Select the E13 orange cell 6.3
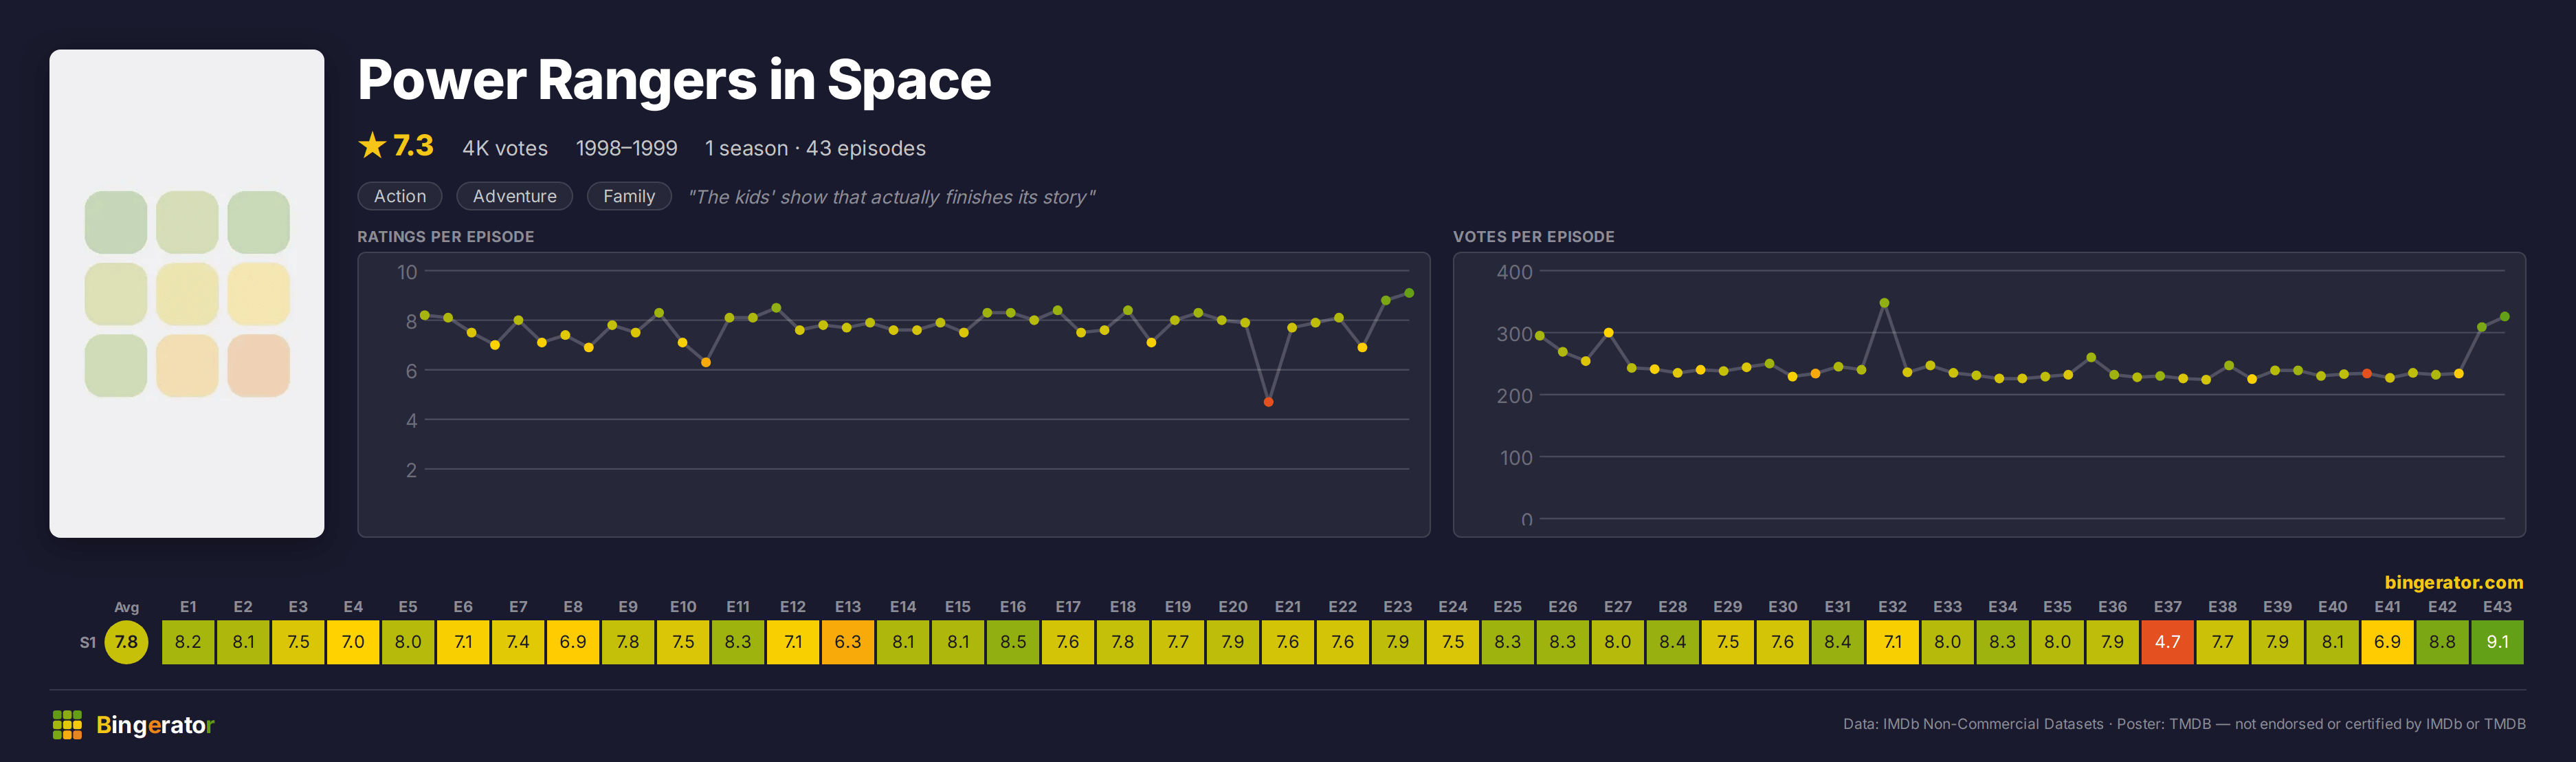This screenshot has width=2576, height=762. 848,642
